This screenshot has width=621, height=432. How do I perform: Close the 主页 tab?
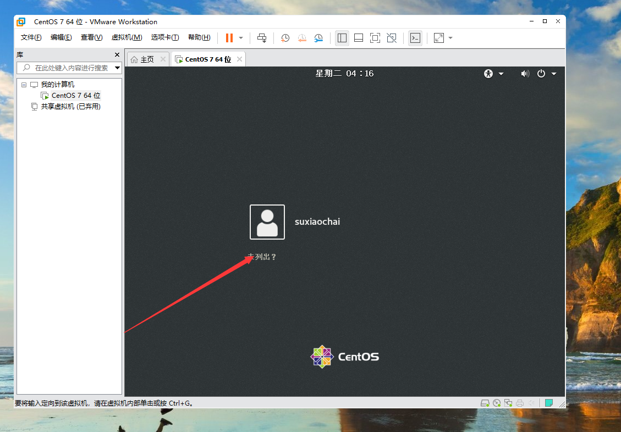[163, 59]
